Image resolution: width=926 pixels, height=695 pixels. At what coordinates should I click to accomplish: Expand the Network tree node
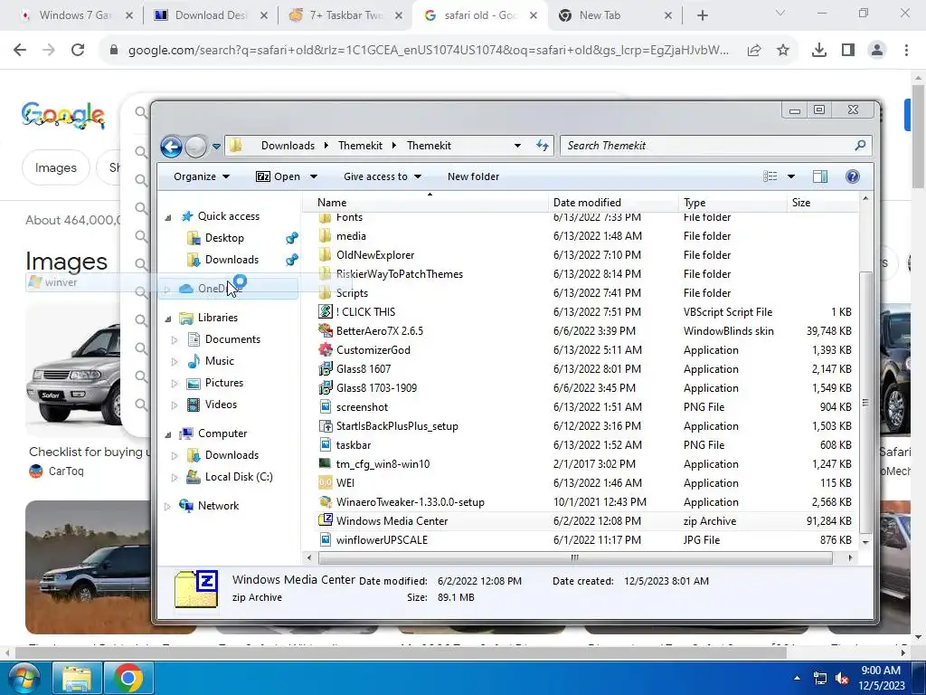167,506
